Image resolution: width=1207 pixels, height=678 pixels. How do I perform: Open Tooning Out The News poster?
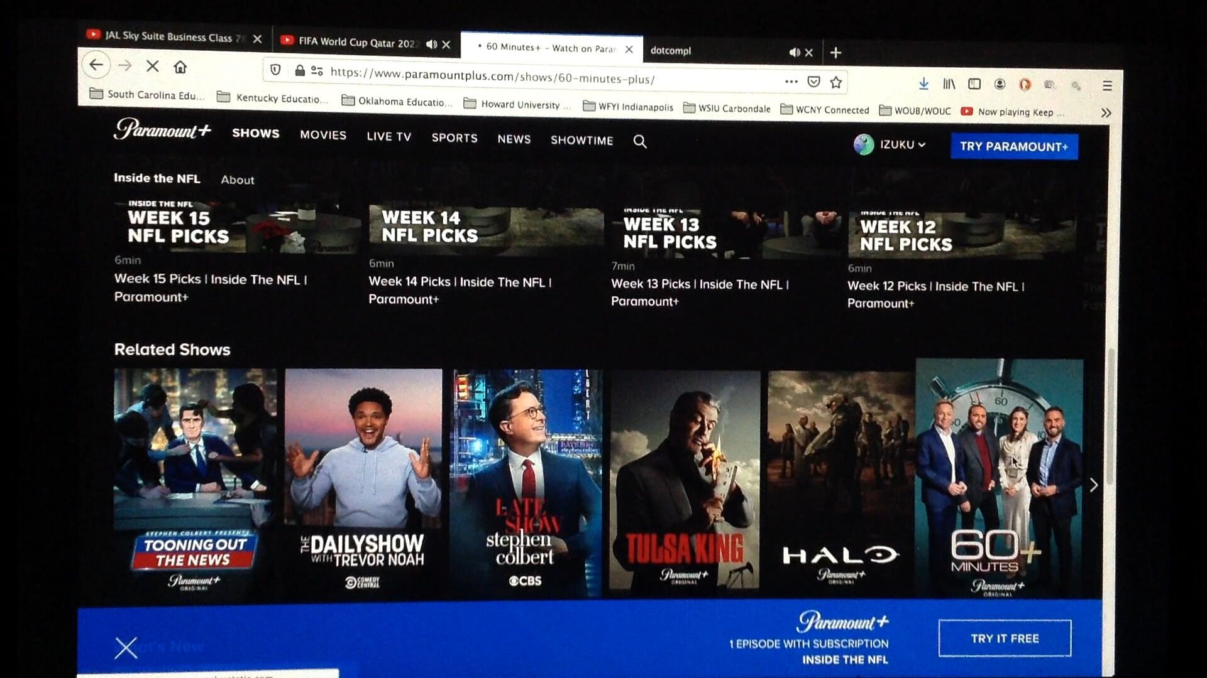(x=194, y=482)
